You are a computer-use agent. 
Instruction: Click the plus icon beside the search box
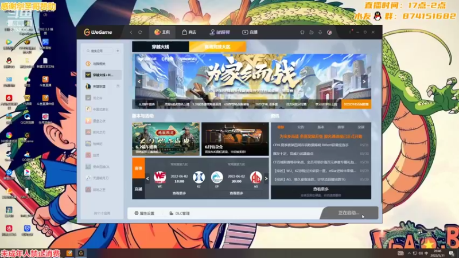(118, 51)
